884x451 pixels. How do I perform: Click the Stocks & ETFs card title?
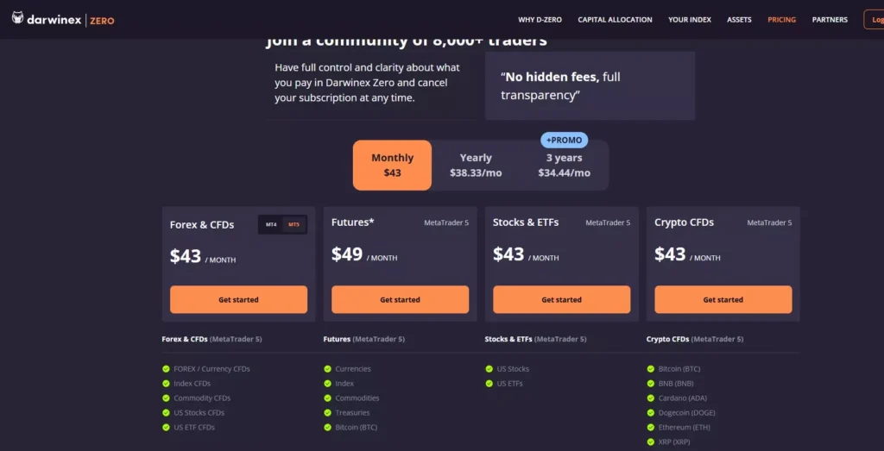(526, 222)
